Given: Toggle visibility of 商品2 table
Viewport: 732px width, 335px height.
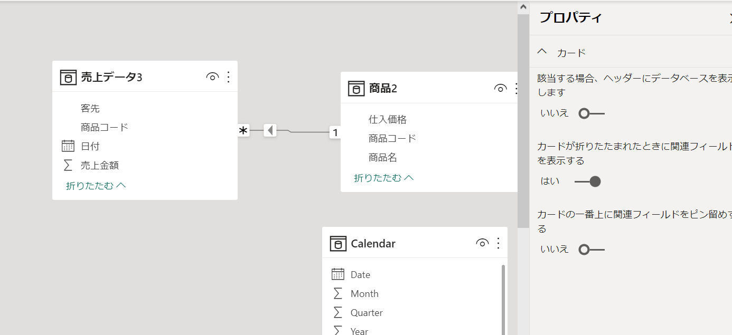Looking at the screenshot, I should [500, 89].
